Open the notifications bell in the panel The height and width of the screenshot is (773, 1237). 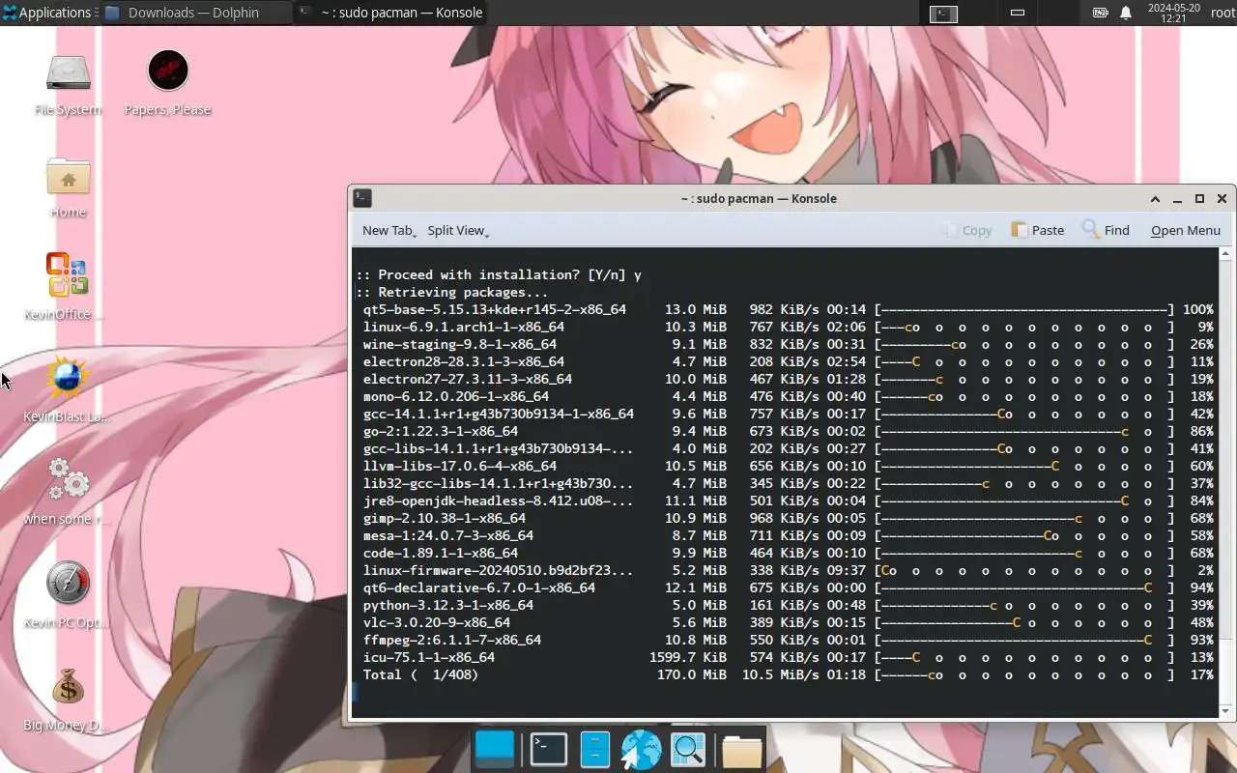tap(1126, 13)
